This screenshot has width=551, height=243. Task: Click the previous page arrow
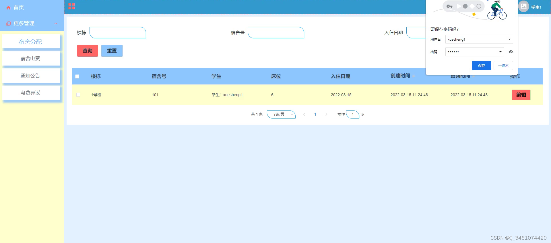pyautogui.click(x=304, y=114)
